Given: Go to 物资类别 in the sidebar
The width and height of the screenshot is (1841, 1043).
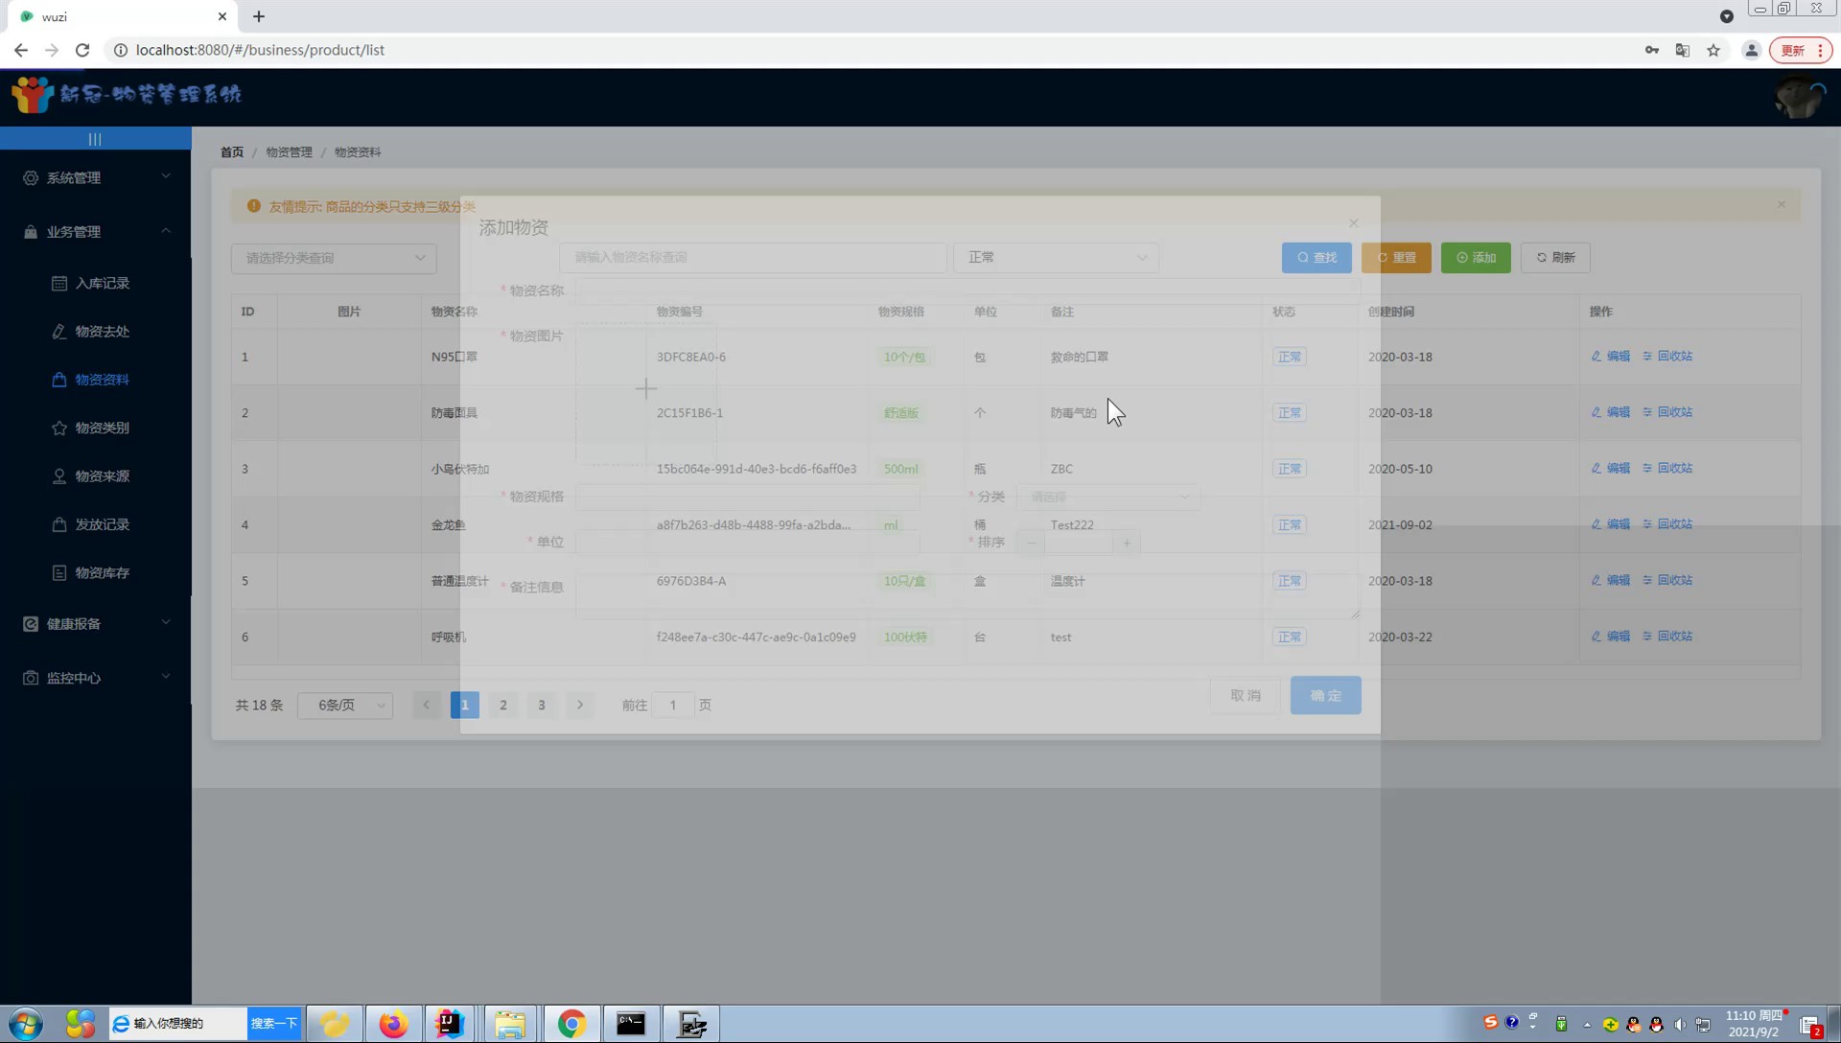Looking at the screenshot, I should [102, 428].
